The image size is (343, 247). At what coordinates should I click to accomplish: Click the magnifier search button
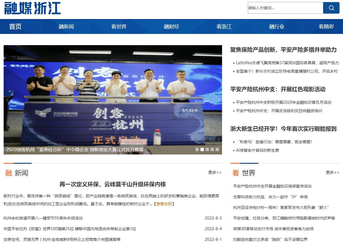pyautogui.click(x=331, y=8)
